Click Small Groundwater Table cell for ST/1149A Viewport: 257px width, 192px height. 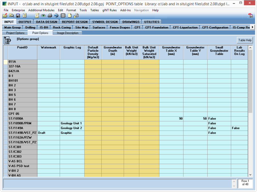tap(219, 128)
